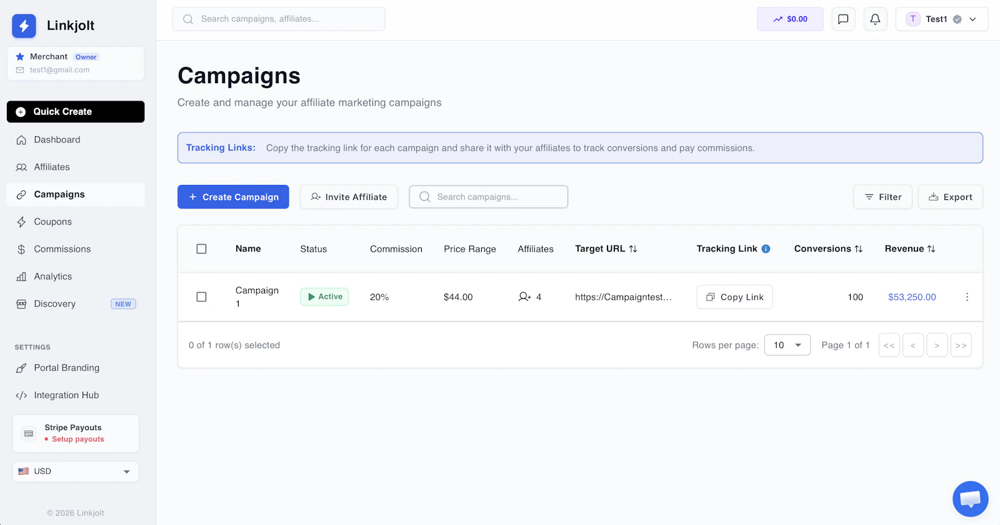Copy the Campaign 1 tracking link

[x=734, y=297]
